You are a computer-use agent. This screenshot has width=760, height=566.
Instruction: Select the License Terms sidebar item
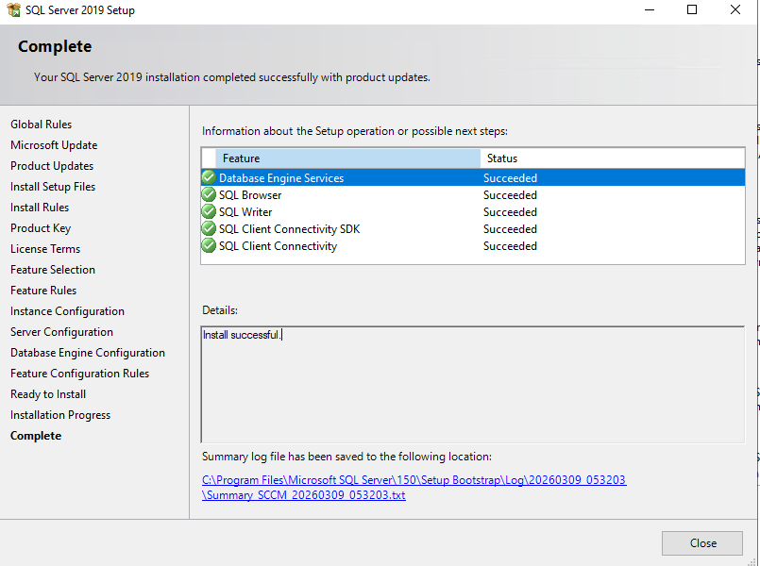coord(45,249)
